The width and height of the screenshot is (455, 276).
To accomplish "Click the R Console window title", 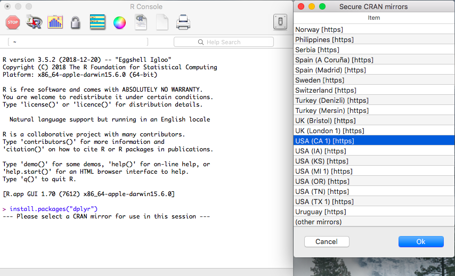I will coord(146,7).
